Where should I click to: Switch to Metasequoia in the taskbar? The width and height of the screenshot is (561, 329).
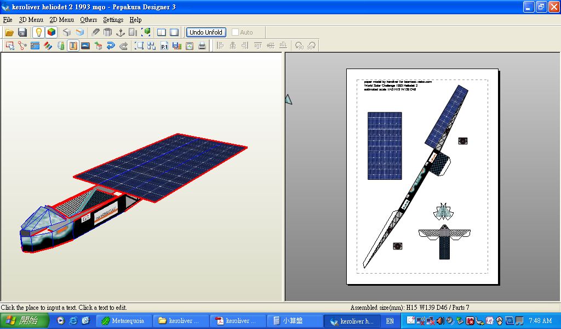point(123,321)
